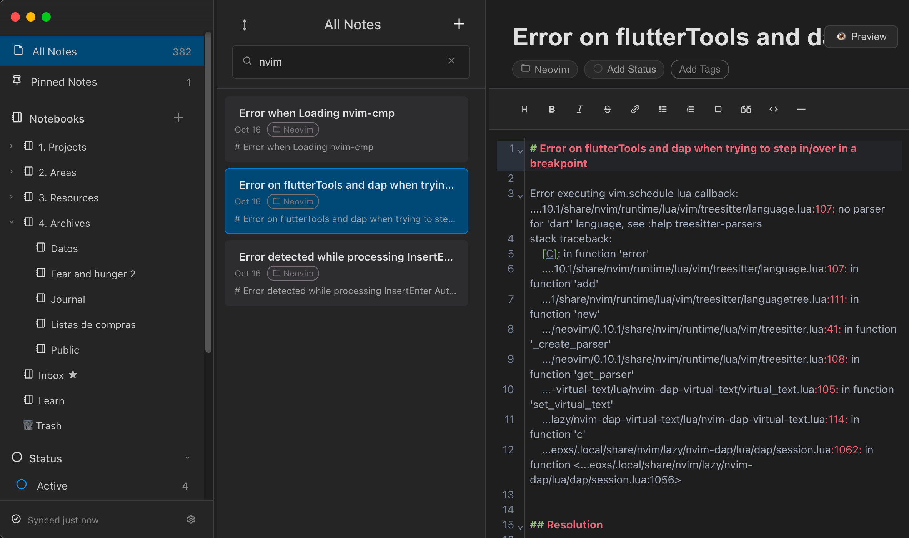
Task: Open note 'Error detected while processing InsertE...'
Action: [x=346, y=273]
